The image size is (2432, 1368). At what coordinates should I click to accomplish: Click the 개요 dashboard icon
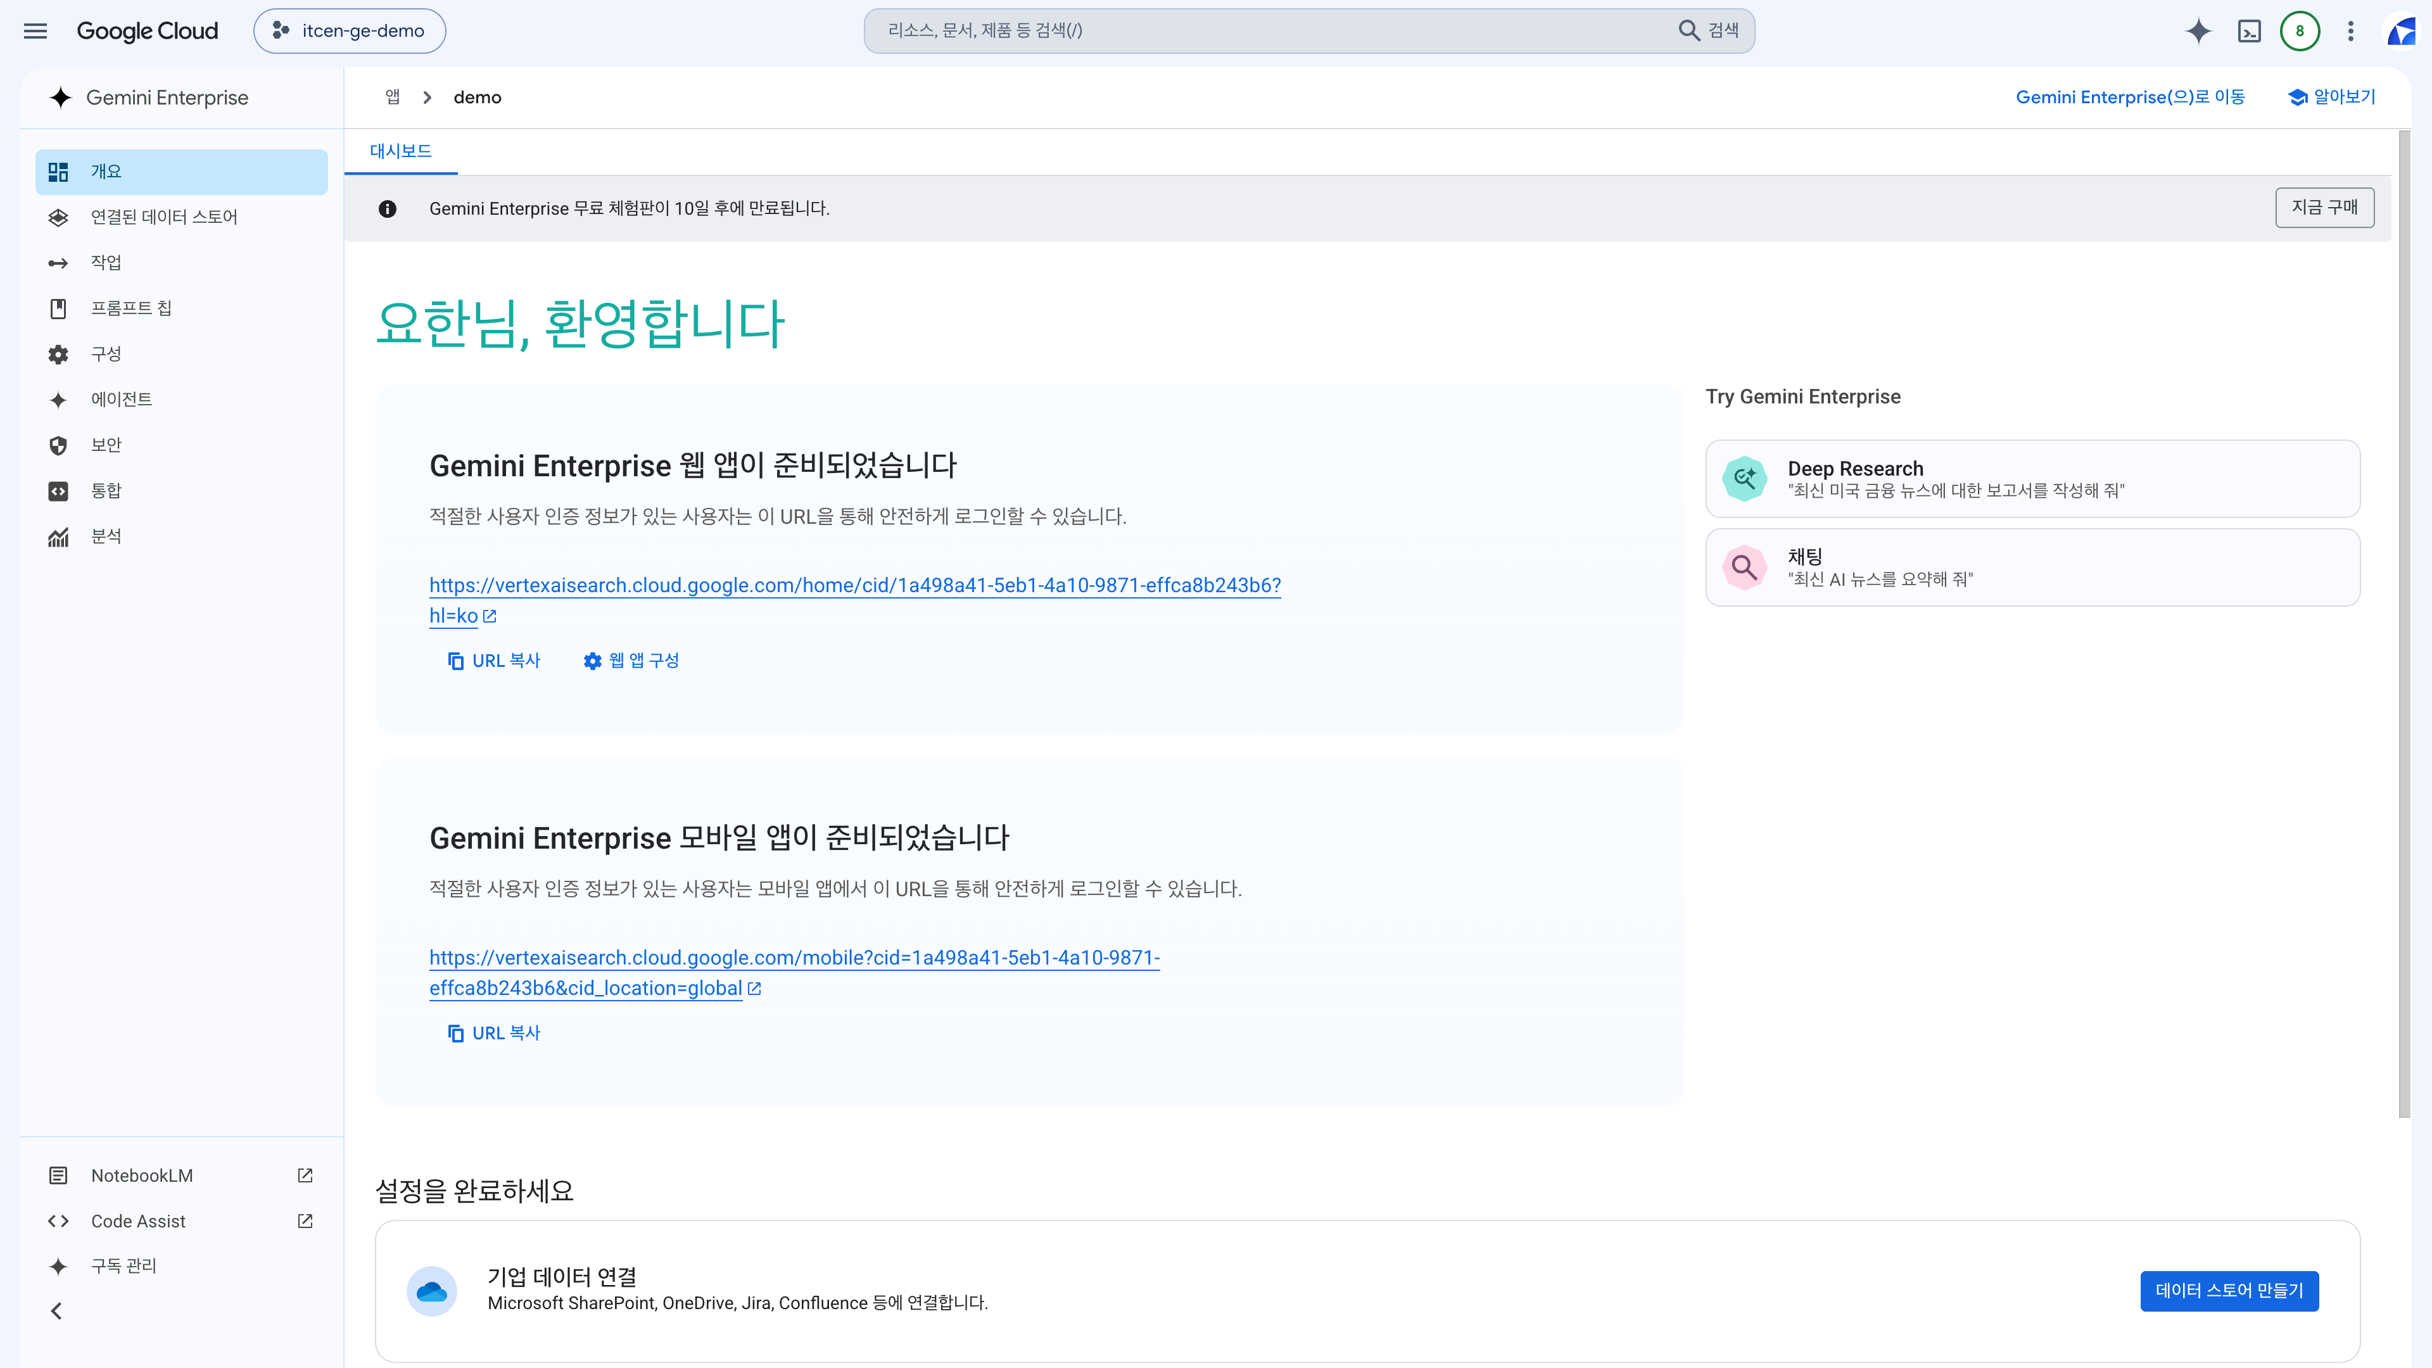[58, 172]
